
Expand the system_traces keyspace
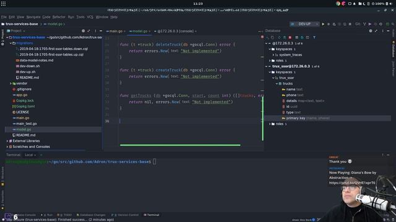[x=273, y=55]
